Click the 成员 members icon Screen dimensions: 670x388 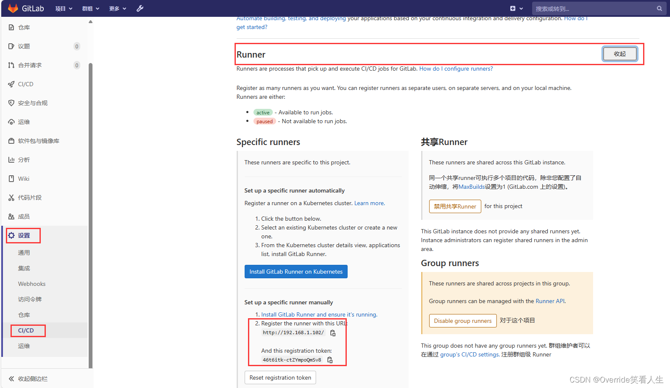(x=11, y=216)
